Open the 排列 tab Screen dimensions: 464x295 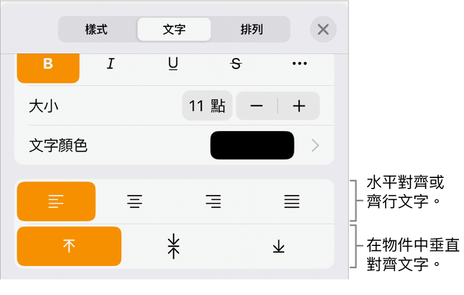(251, 30)
